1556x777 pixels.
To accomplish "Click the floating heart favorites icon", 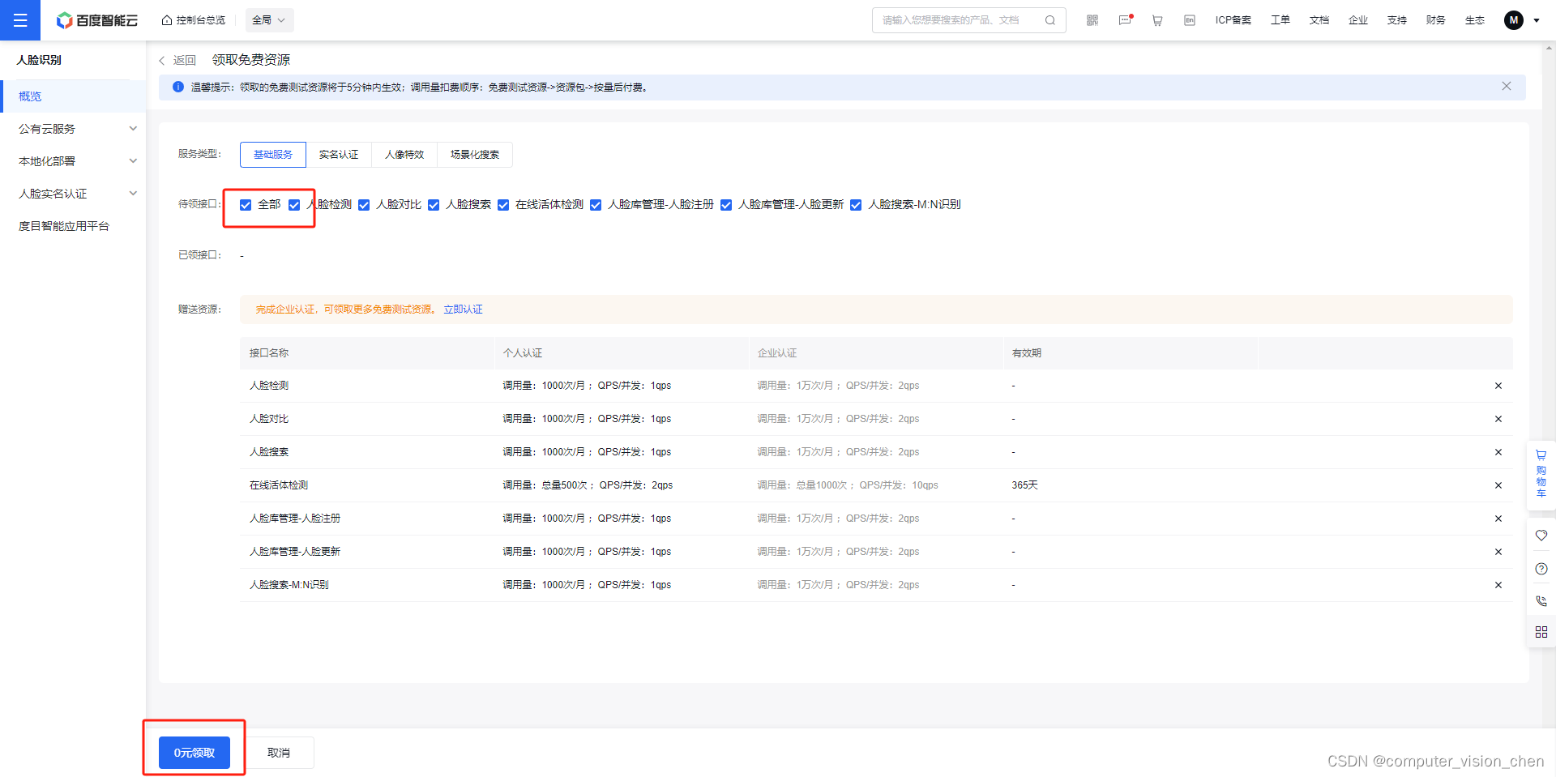I will coord(1541,536).
